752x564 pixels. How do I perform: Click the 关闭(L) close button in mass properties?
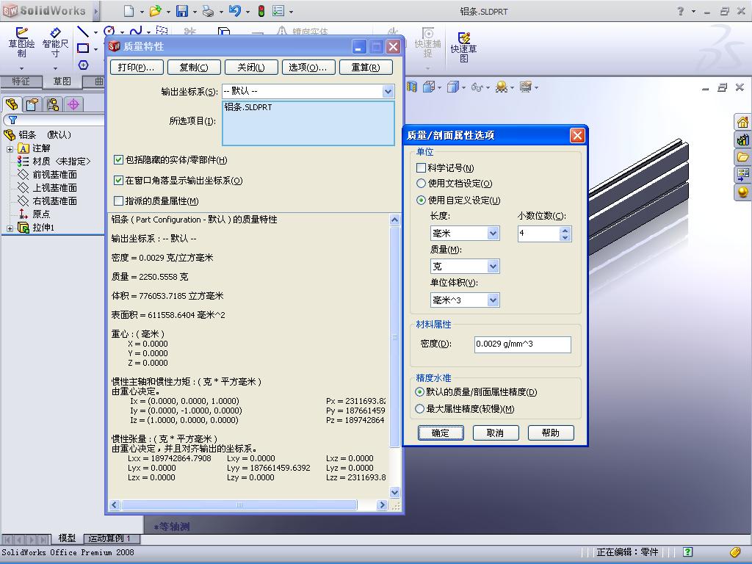point(251,67)
